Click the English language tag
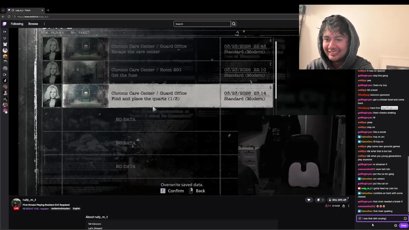 point(76,209)
